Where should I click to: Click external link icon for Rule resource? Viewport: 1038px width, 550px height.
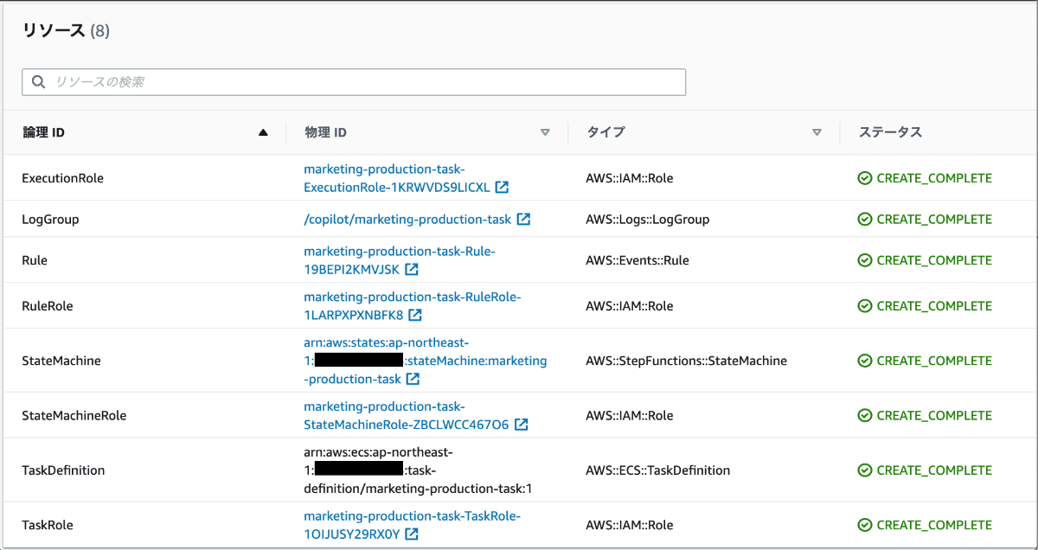[x=412, y=269]
